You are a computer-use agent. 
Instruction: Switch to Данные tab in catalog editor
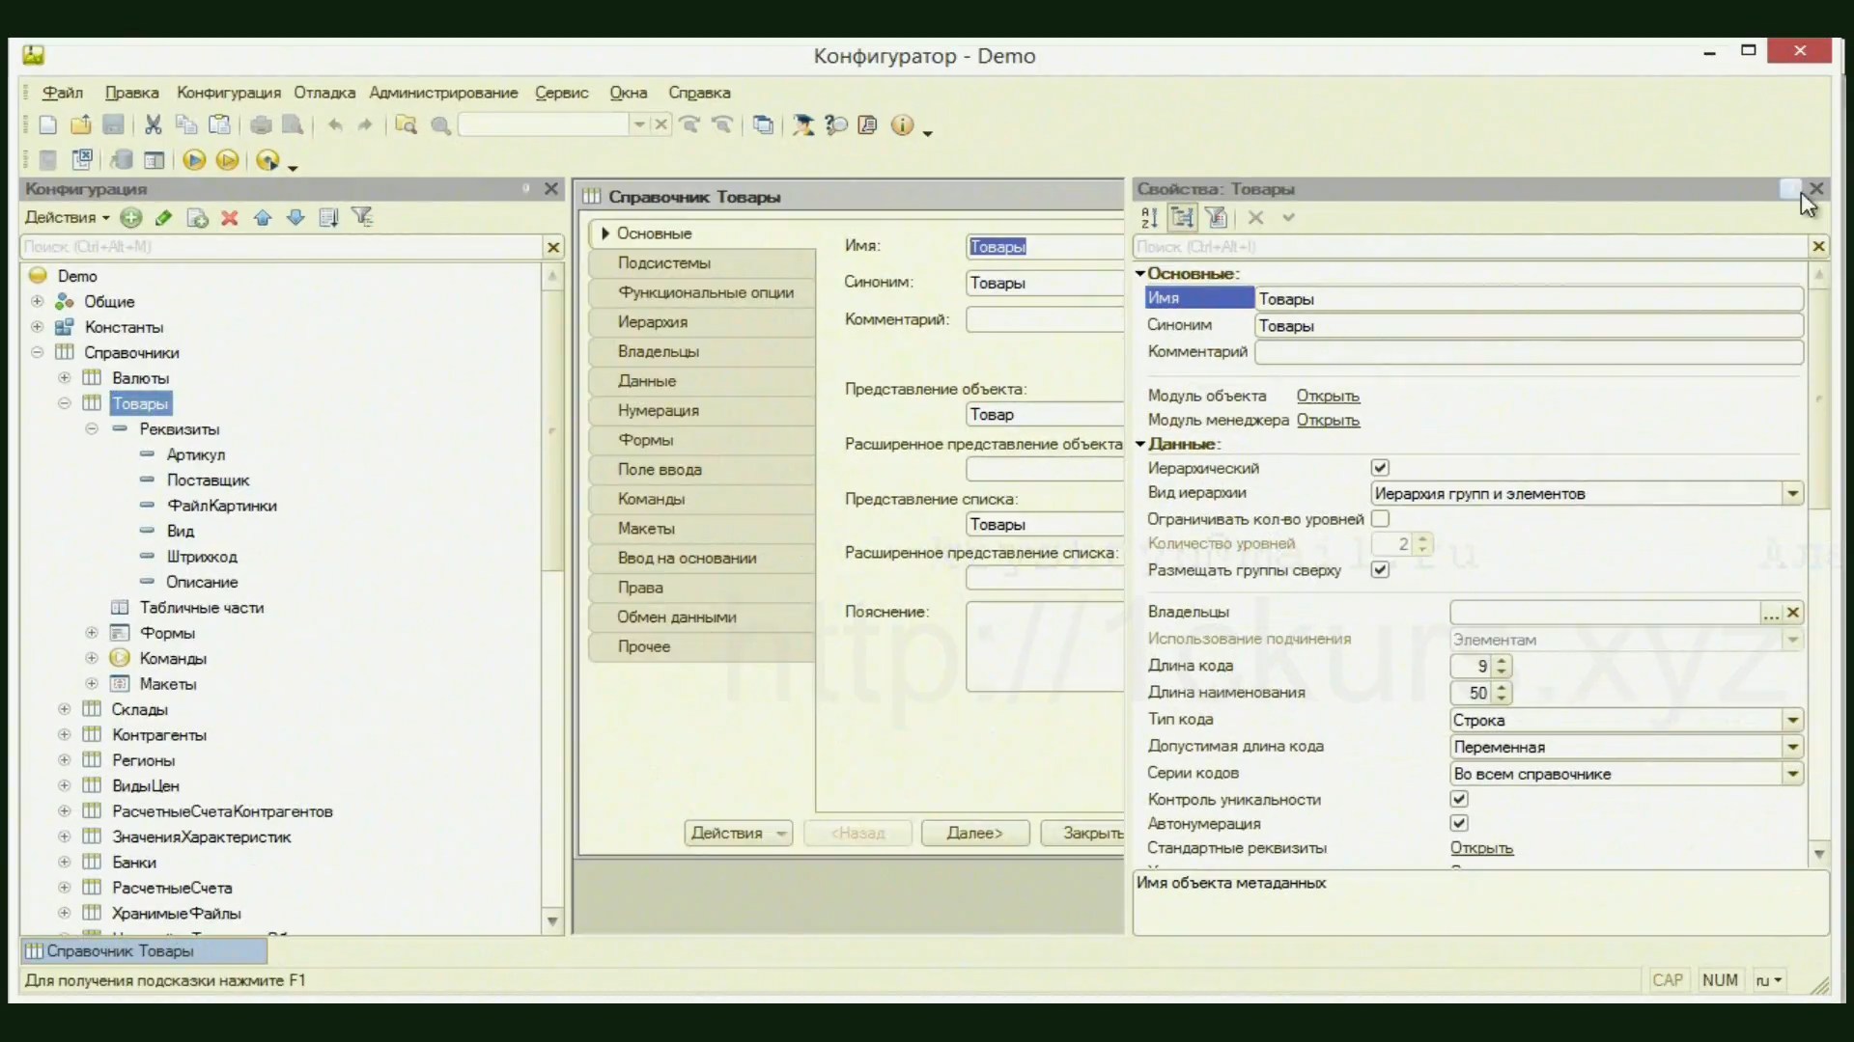click(702, 381)
